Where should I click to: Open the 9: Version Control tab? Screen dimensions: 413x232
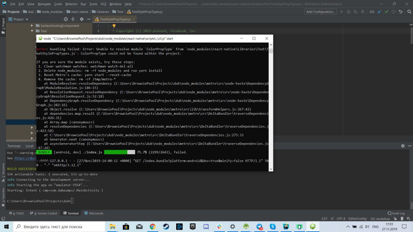pos(43,213)
